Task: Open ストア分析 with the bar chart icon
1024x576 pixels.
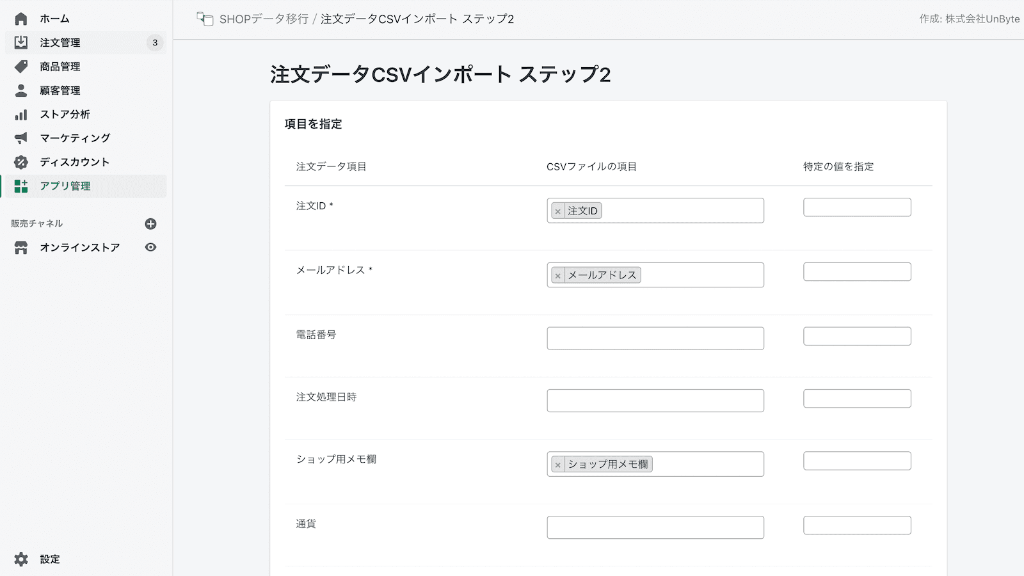Action: point(20,114)
